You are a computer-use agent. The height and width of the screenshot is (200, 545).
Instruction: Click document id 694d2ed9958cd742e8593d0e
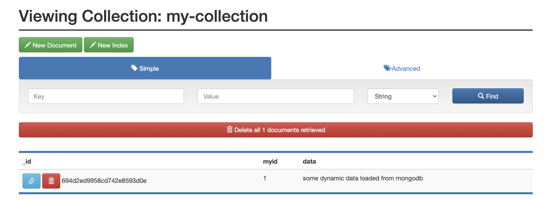click(104, 181)
